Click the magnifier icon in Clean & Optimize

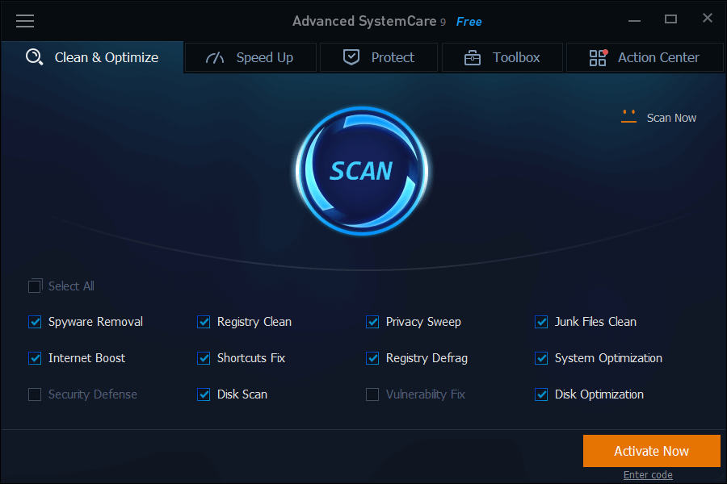click(34, 57)
